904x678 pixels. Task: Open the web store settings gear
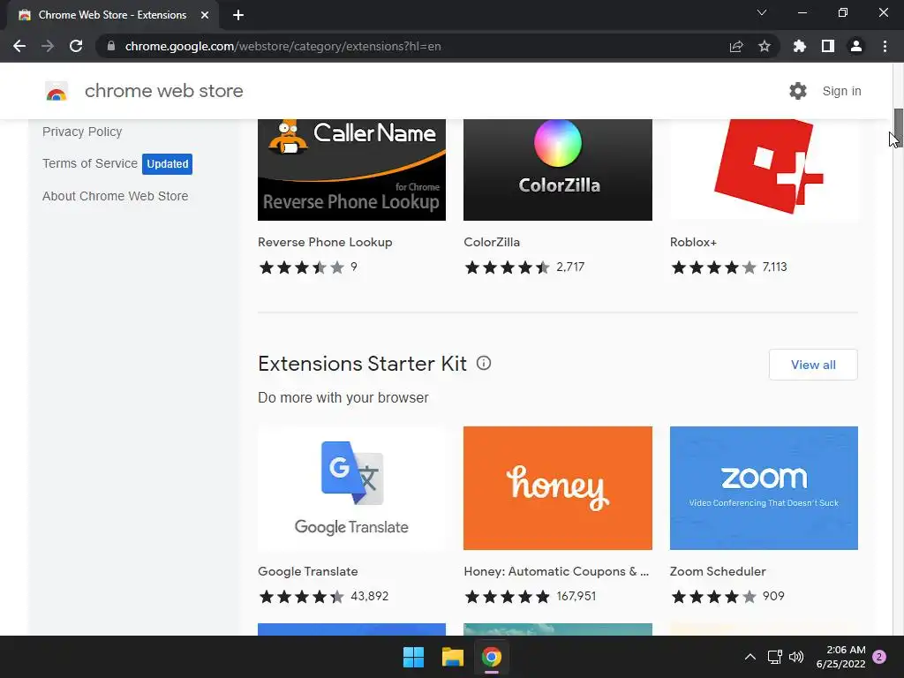798,91
